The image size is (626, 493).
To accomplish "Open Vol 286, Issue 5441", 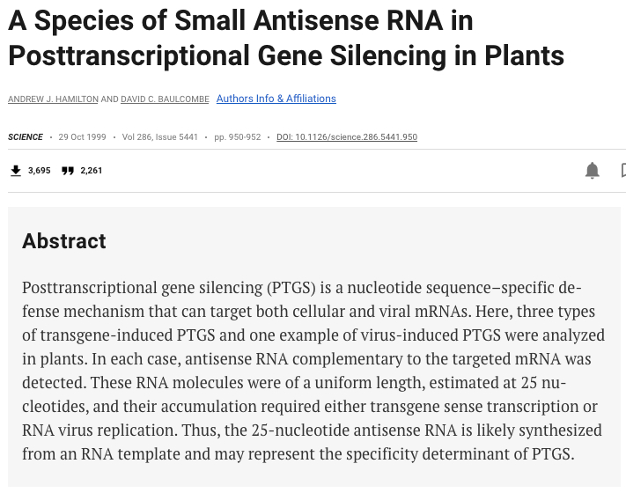I will pos(160,137).
